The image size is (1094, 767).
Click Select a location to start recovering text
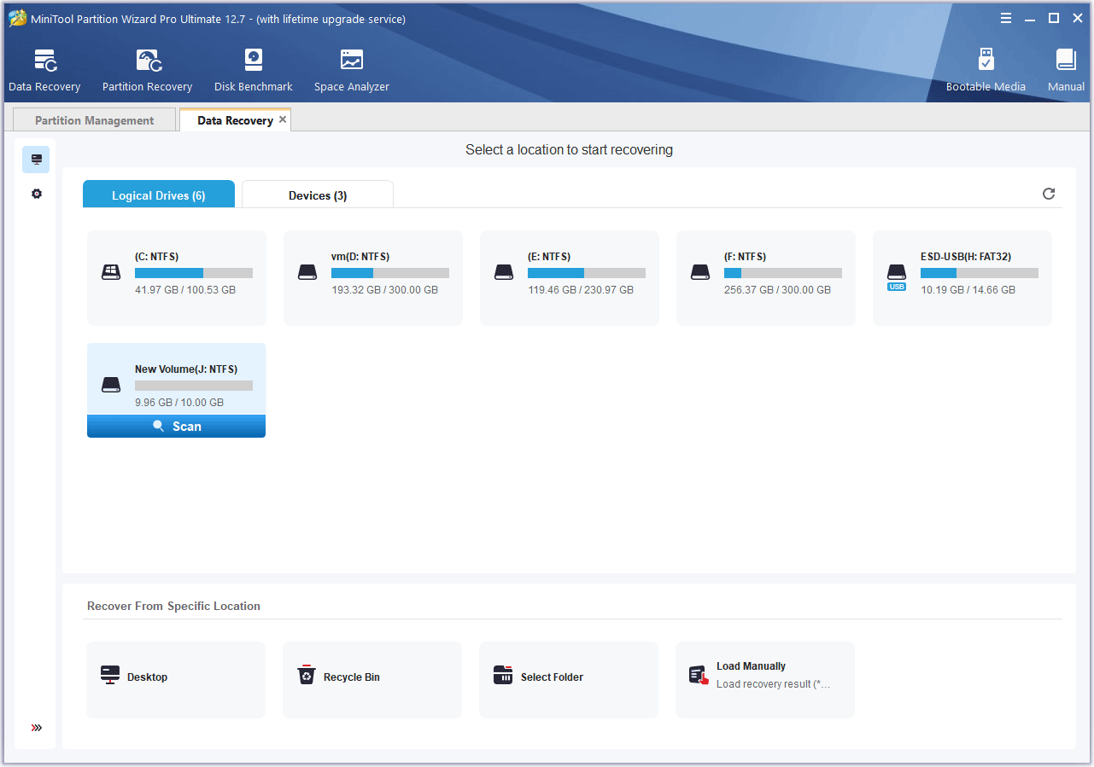[x=569, y=150]
